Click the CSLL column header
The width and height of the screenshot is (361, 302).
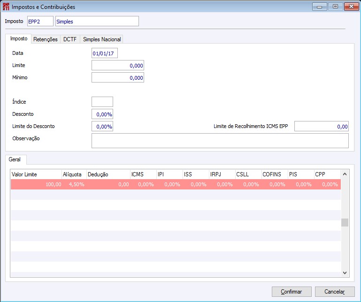(248, 174)
